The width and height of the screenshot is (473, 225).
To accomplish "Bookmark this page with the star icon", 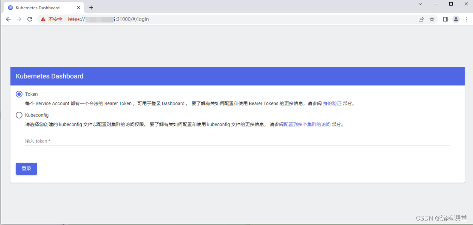I will click(x=432, y=19).
